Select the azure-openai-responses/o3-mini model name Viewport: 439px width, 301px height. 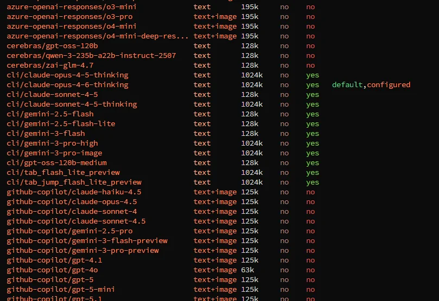(x=72, y=7)
